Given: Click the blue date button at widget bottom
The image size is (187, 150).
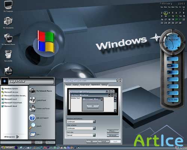Looking at the screenshot, I should tap(173, 100).
